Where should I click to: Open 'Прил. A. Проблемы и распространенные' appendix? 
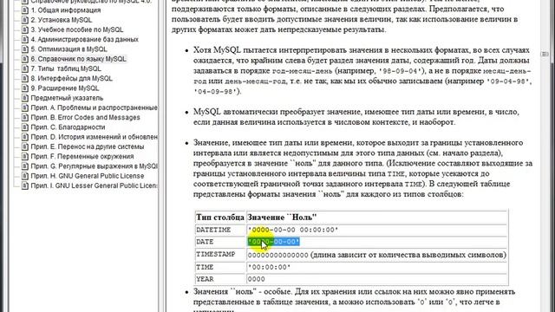94,107
